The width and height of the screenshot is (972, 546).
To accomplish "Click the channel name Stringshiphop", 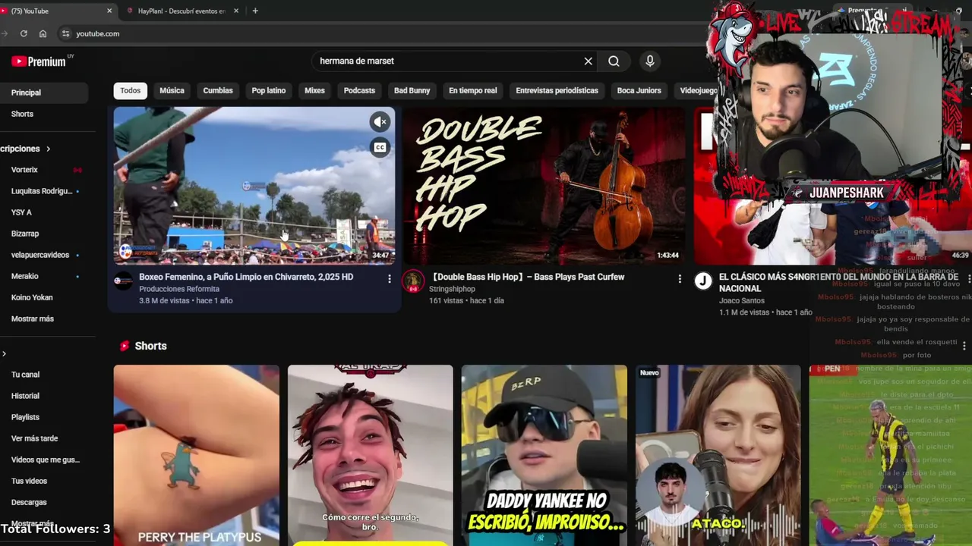I will click(452, 289).
